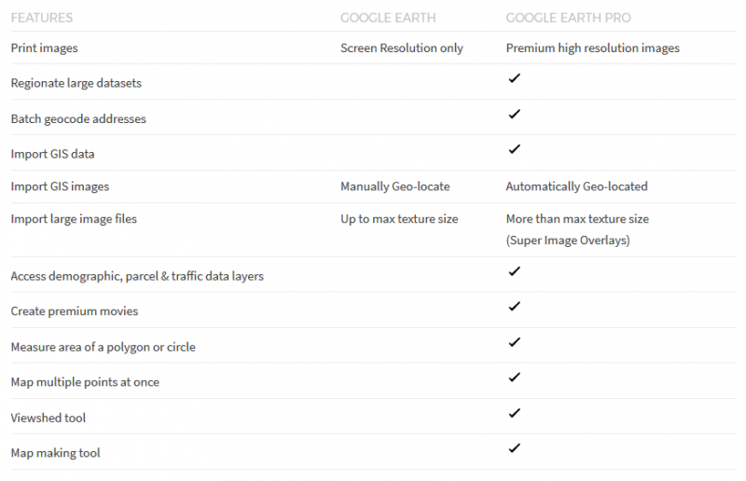
Task: Click the Super Image Overlays text
Action: 568,240
